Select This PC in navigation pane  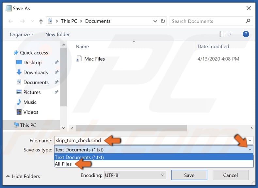pyautogui.click(x=31, y=125)
